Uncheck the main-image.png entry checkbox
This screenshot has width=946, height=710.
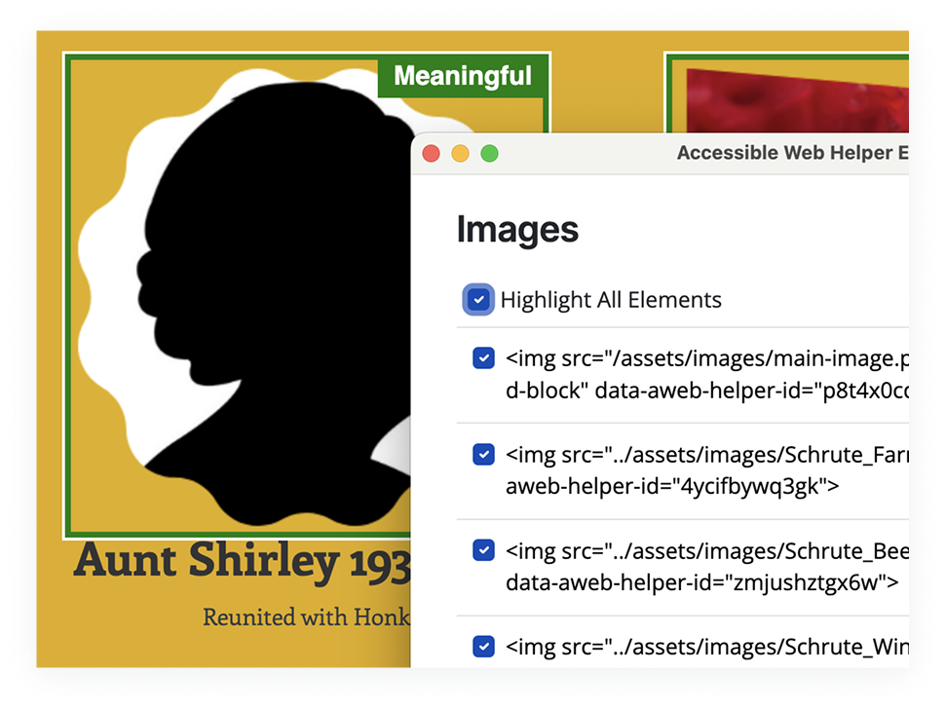(483, 358)
